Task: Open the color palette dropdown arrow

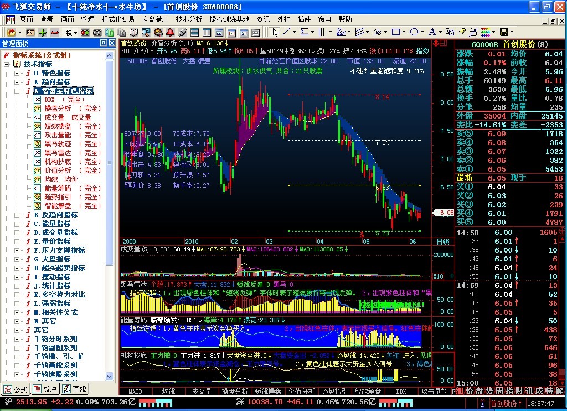Action: 494,33
